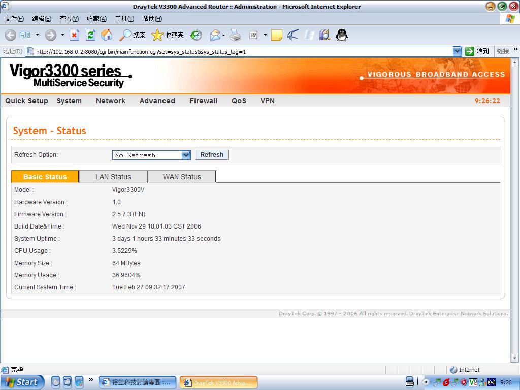Image resolution: width=520 pixels, height=390 pixels.
Task: Click the browser Back arrow button
Action: coord(11,35)
